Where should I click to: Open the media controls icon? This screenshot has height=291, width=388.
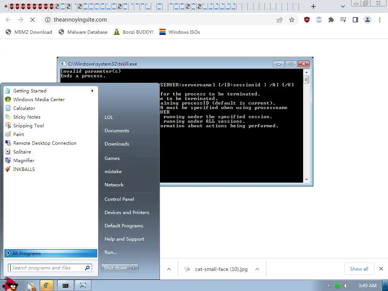(x=343, y=20)
